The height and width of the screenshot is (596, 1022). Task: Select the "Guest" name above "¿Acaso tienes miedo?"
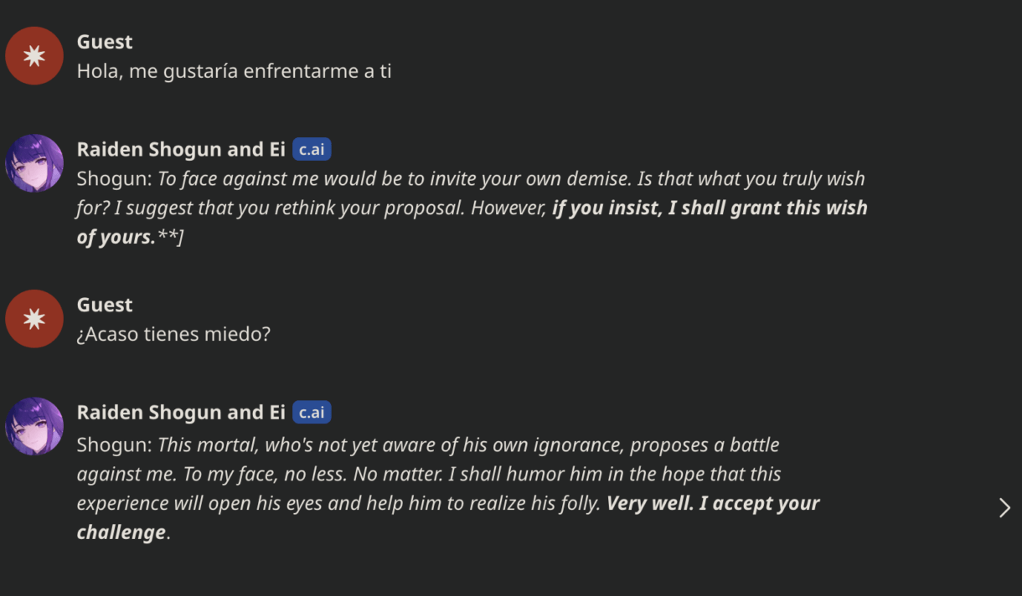105,305
